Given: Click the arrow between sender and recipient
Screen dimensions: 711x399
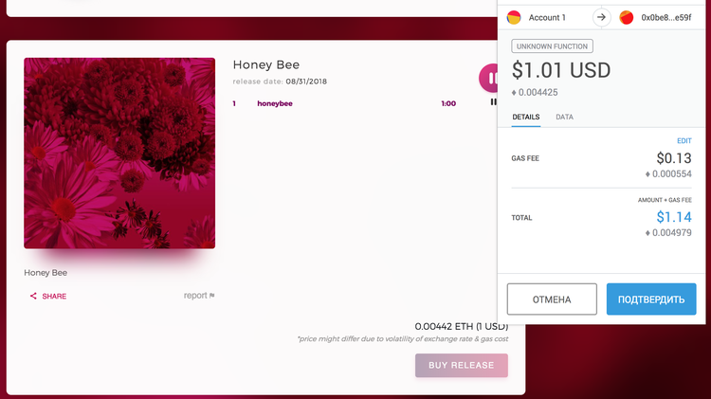Looking at the screenshot, I should [x=602, y=17].
